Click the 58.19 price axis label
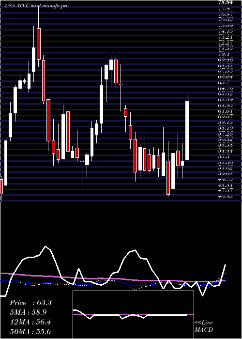 (x=226, y=128)
